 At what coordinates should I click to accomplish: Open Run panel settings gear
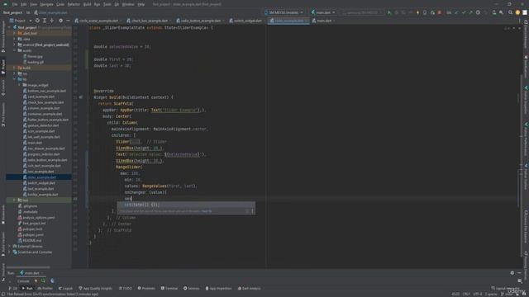(x=512, y=273)
